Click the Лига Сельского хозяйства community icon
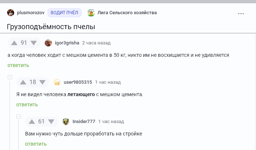Image resolution: width=256 pixels, height=150 pixels. tap(91, 13)
